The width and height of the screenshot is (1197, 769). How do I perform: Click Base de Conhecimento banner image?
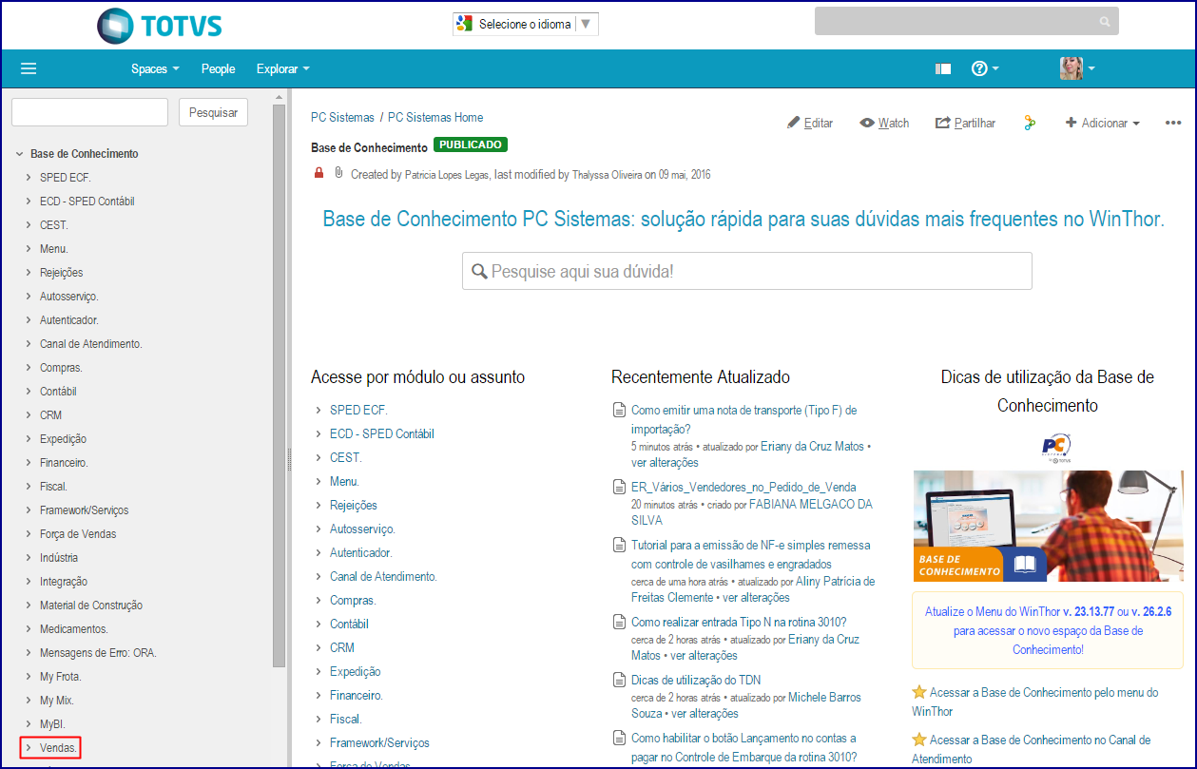[x=1050, y=525]
